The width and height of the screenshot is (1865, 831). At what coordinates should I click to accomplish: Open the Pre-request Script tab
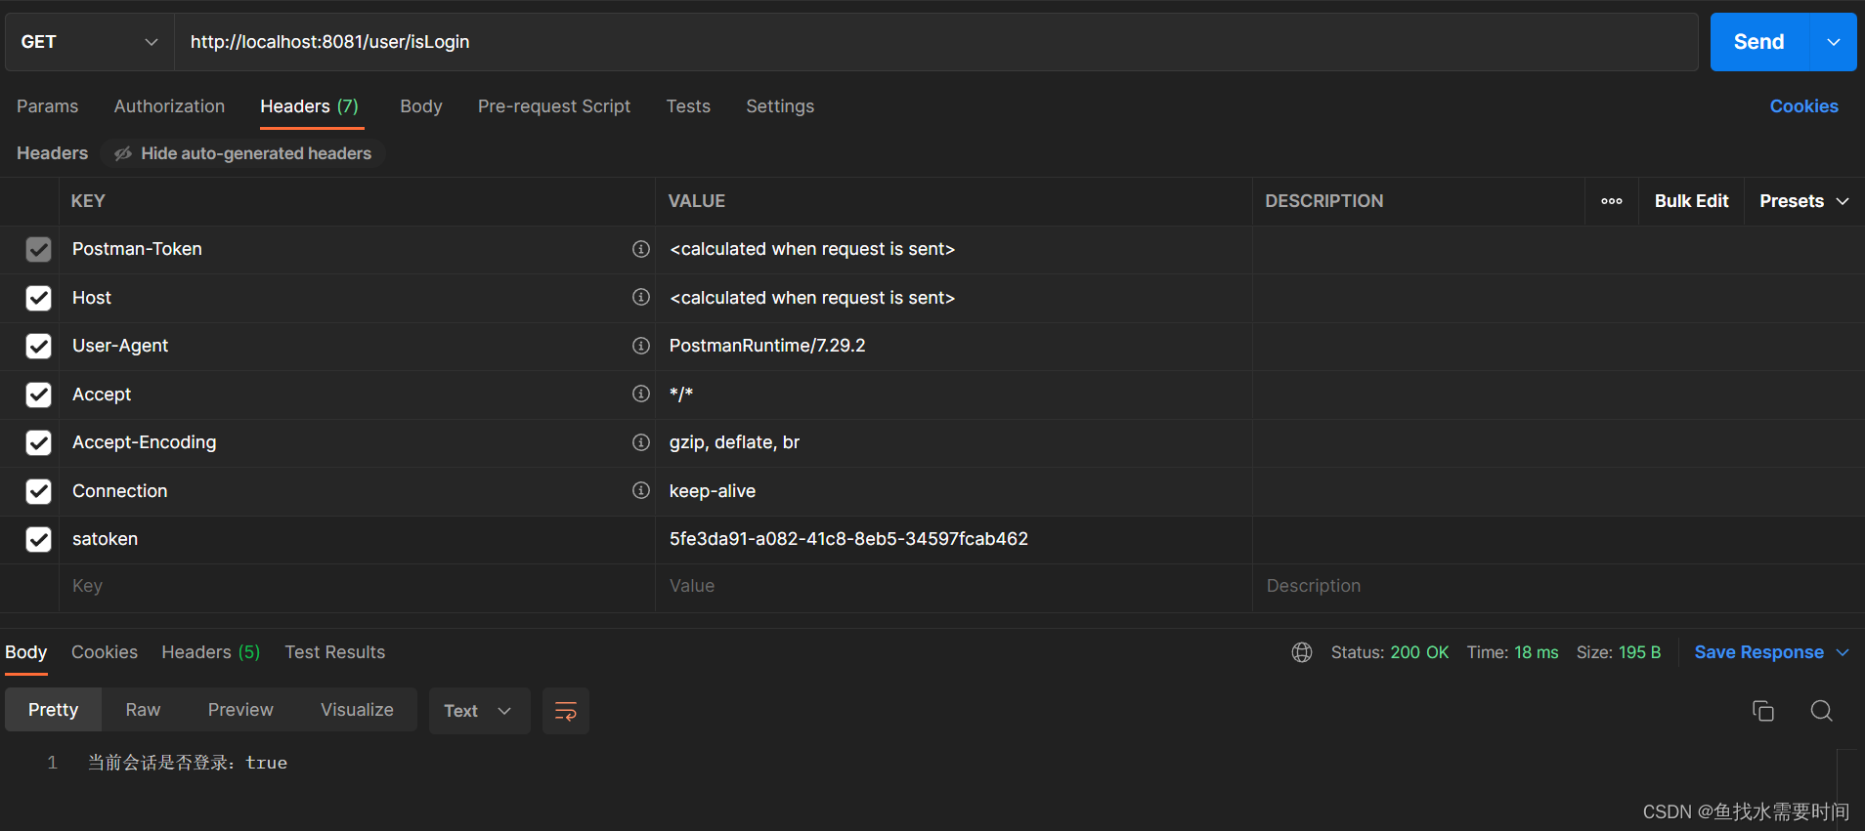coord(554,106)
